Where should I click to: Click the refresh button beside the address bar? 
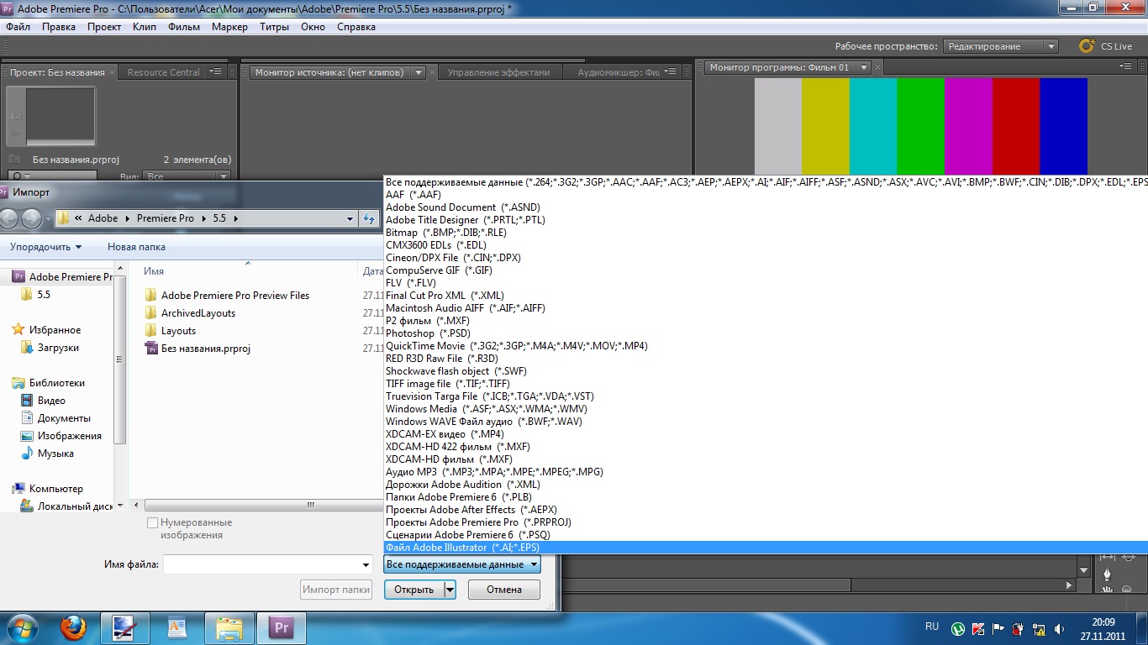tap(368, 218)
